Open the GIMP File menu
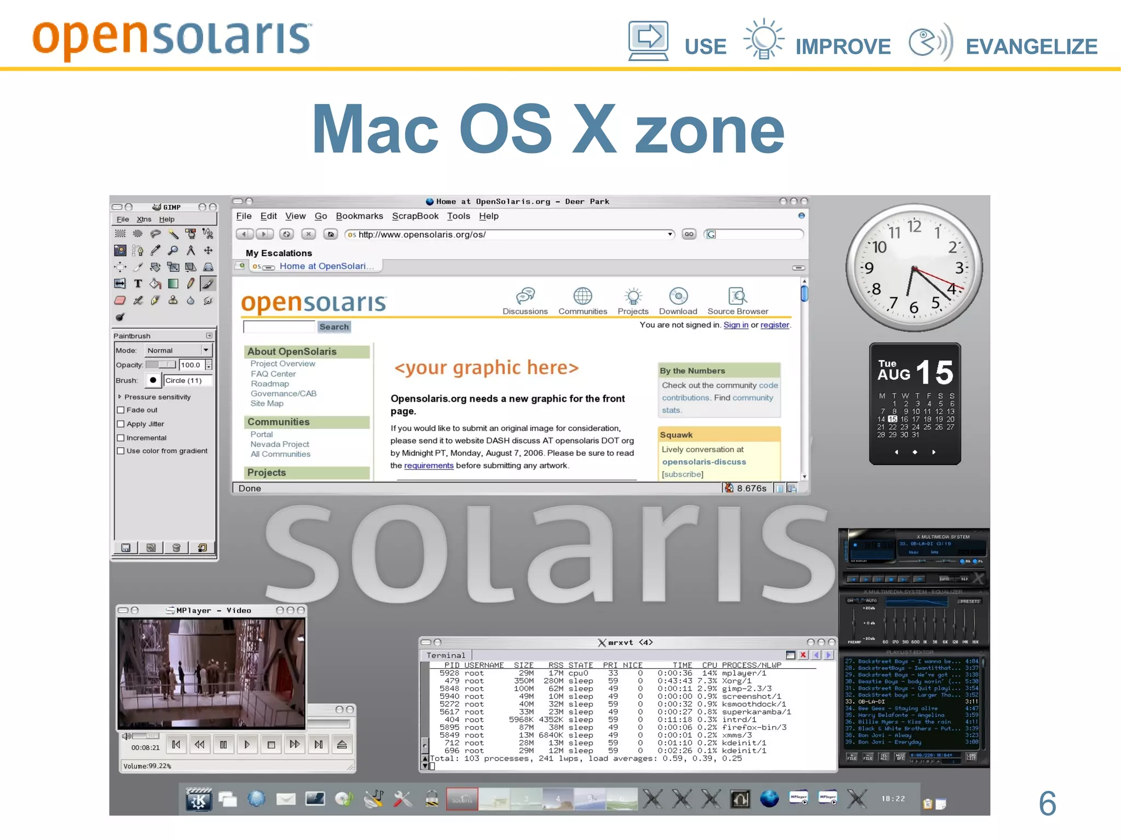The height and width of the screenshot is (840, 1121). click(x=123, y=219)
